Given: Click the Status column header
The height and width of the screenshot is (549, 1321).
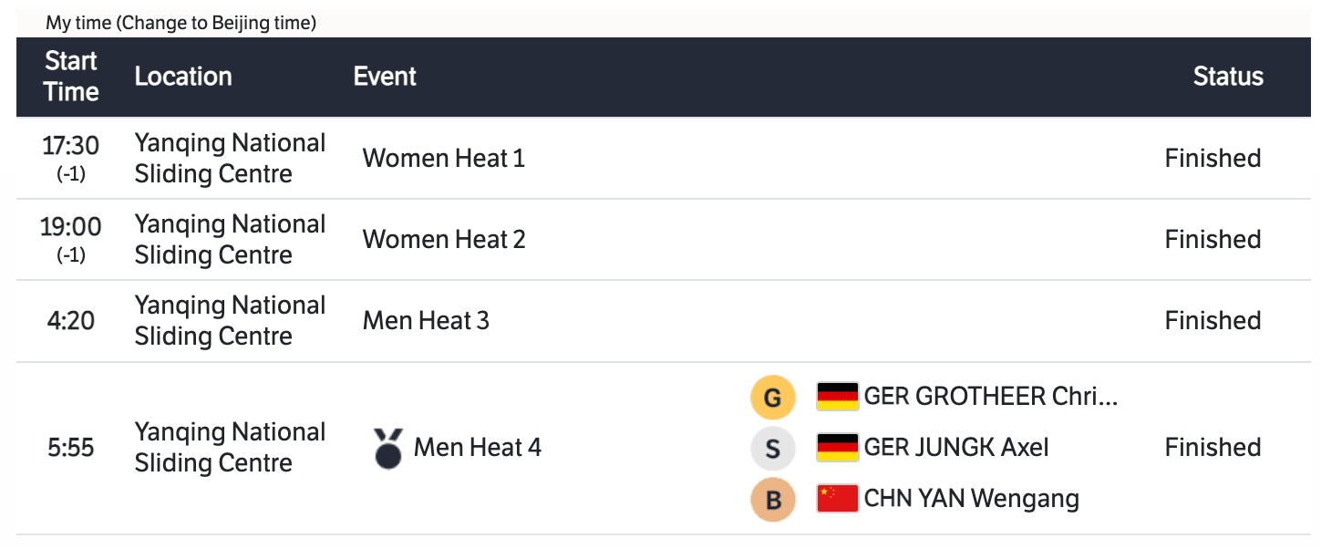Looking at the screenshot, I should [x=1228, y=77].
